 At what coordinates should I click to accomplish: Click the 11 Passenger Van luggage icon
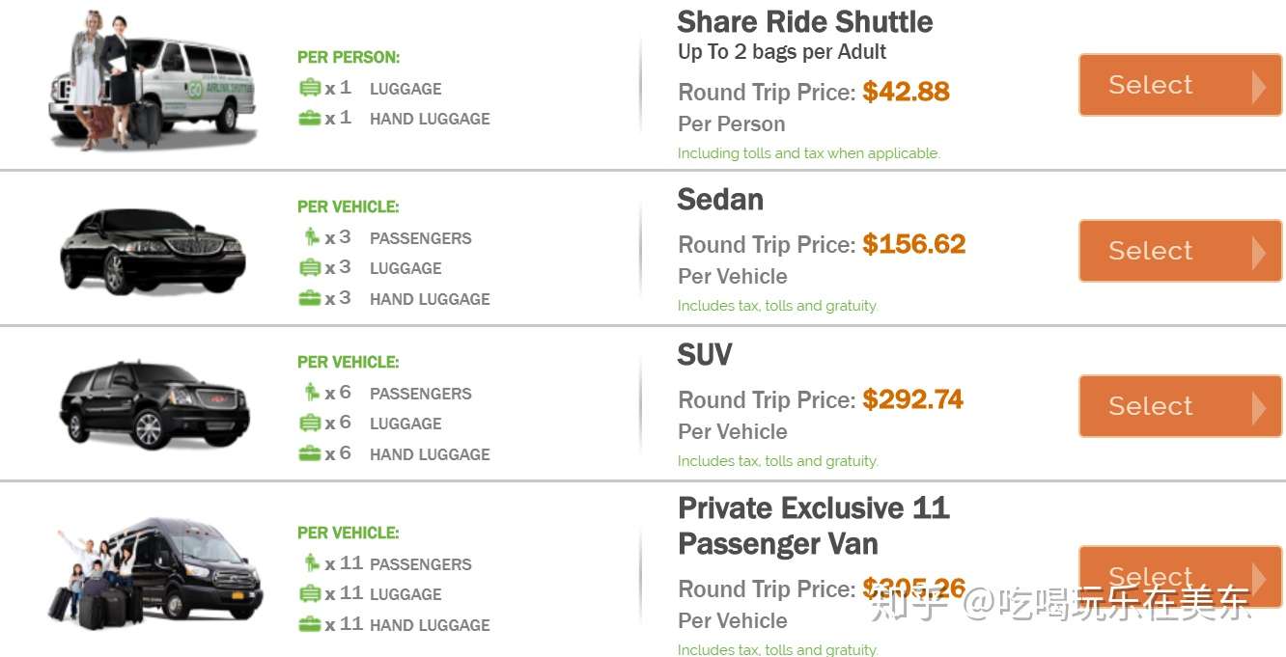(x=309, y=594)
